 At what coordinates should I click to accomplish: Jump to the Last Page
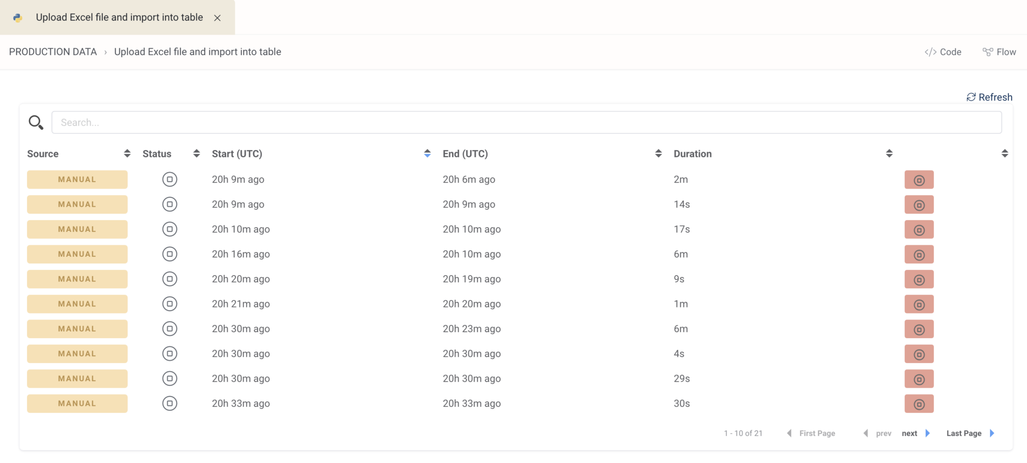click(969, 433)
